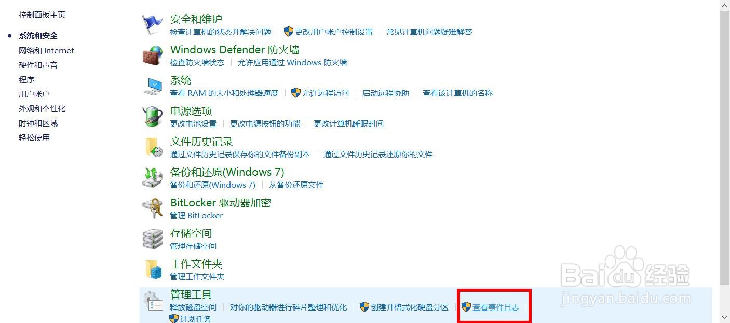Click the 电源选项 battery icon
This screenshot has width=730, height=323.
pyautogui.click(x=153, y=116)
